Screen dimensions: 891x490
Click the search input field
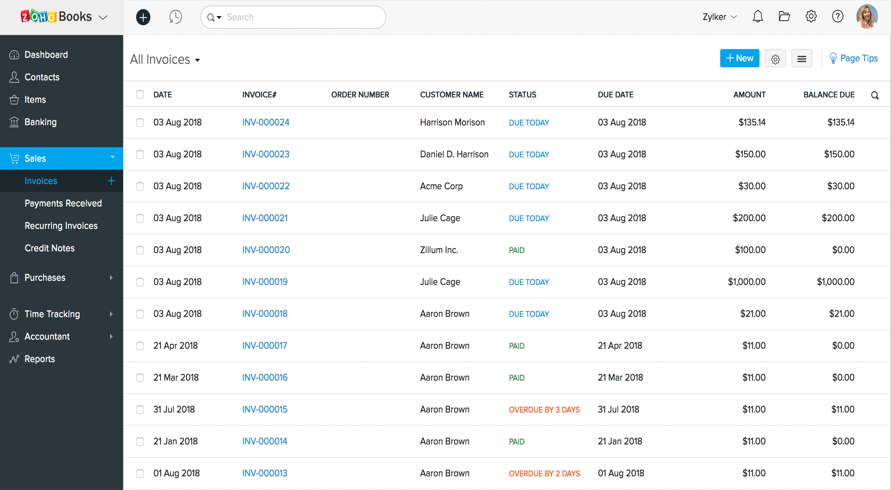(x=294, y=17)
